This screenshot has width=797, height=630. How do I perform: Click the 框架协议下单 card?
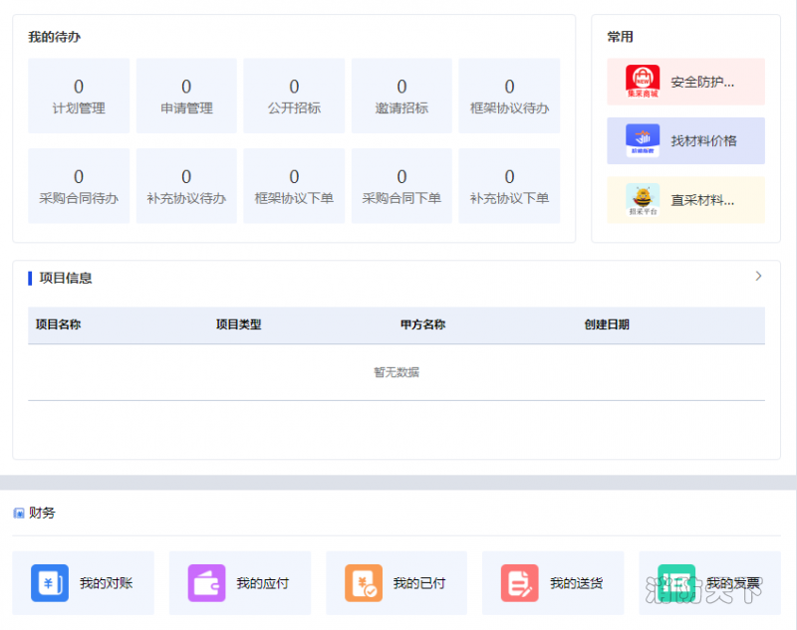pyautogui.click(x=294, y=186)
